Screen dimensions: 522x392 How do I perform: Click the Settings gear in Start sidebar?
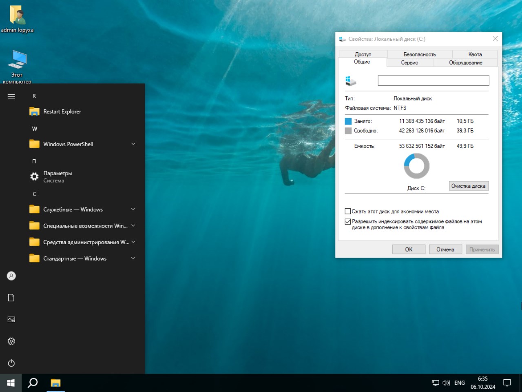11,341
